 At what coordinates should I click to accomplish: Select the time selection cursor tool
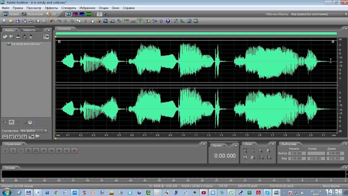[x=100, y=14]
